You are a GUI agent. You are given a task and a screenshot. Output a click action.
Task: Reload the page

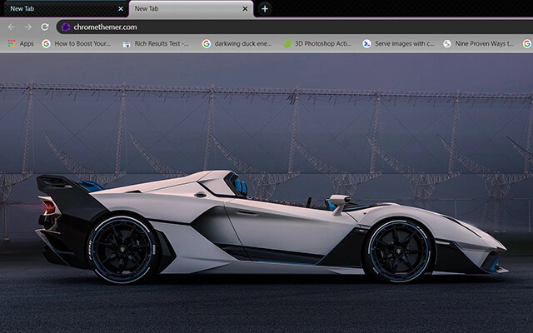point(45,27)
